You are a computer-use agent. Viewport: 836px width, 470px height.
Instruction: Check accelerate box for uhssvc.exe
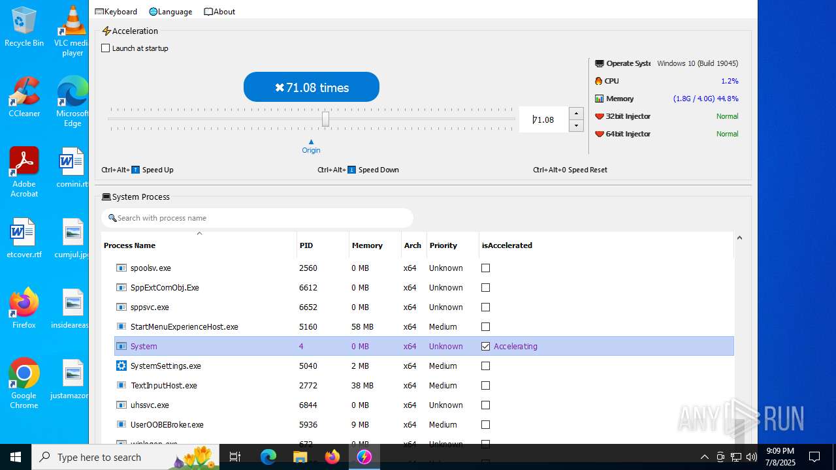[x=485, y=405]
